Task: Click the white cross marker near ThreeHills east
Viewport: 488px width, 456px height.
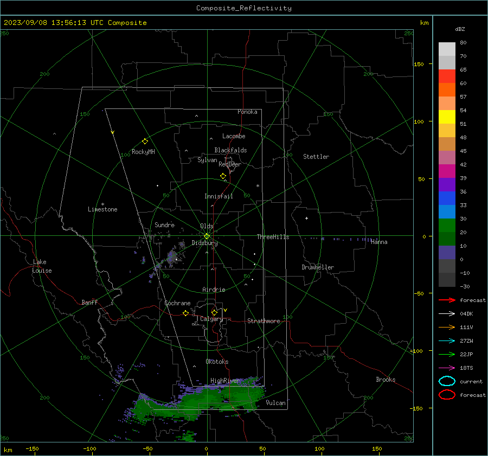Action: [x=306, y=218]
